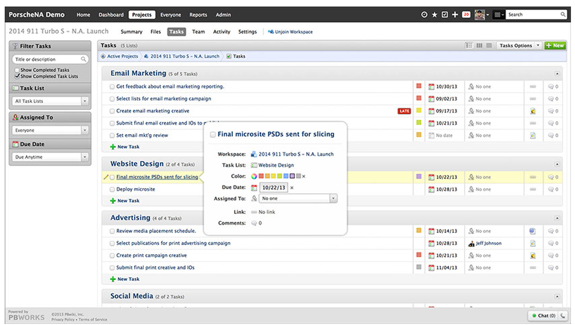
Task: Click the clock icon in top bar
Action: [424, 15]
